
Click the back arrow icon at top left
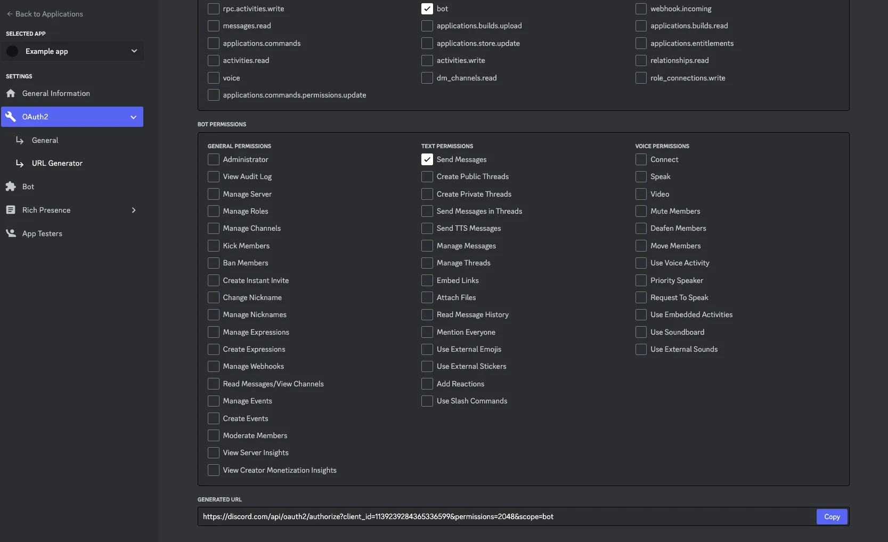pos(10,14)
